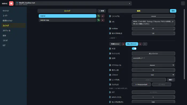The height and width of the screenshot is (105, 187).
Task: Expand the MarkN_headless test host selector
Action: tap(73, 3)
